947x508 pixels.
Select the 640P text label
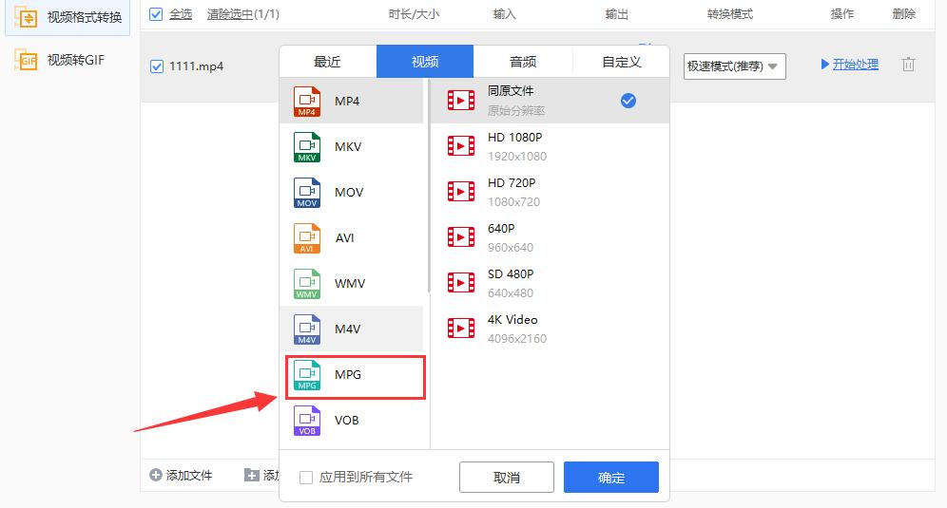501,229
